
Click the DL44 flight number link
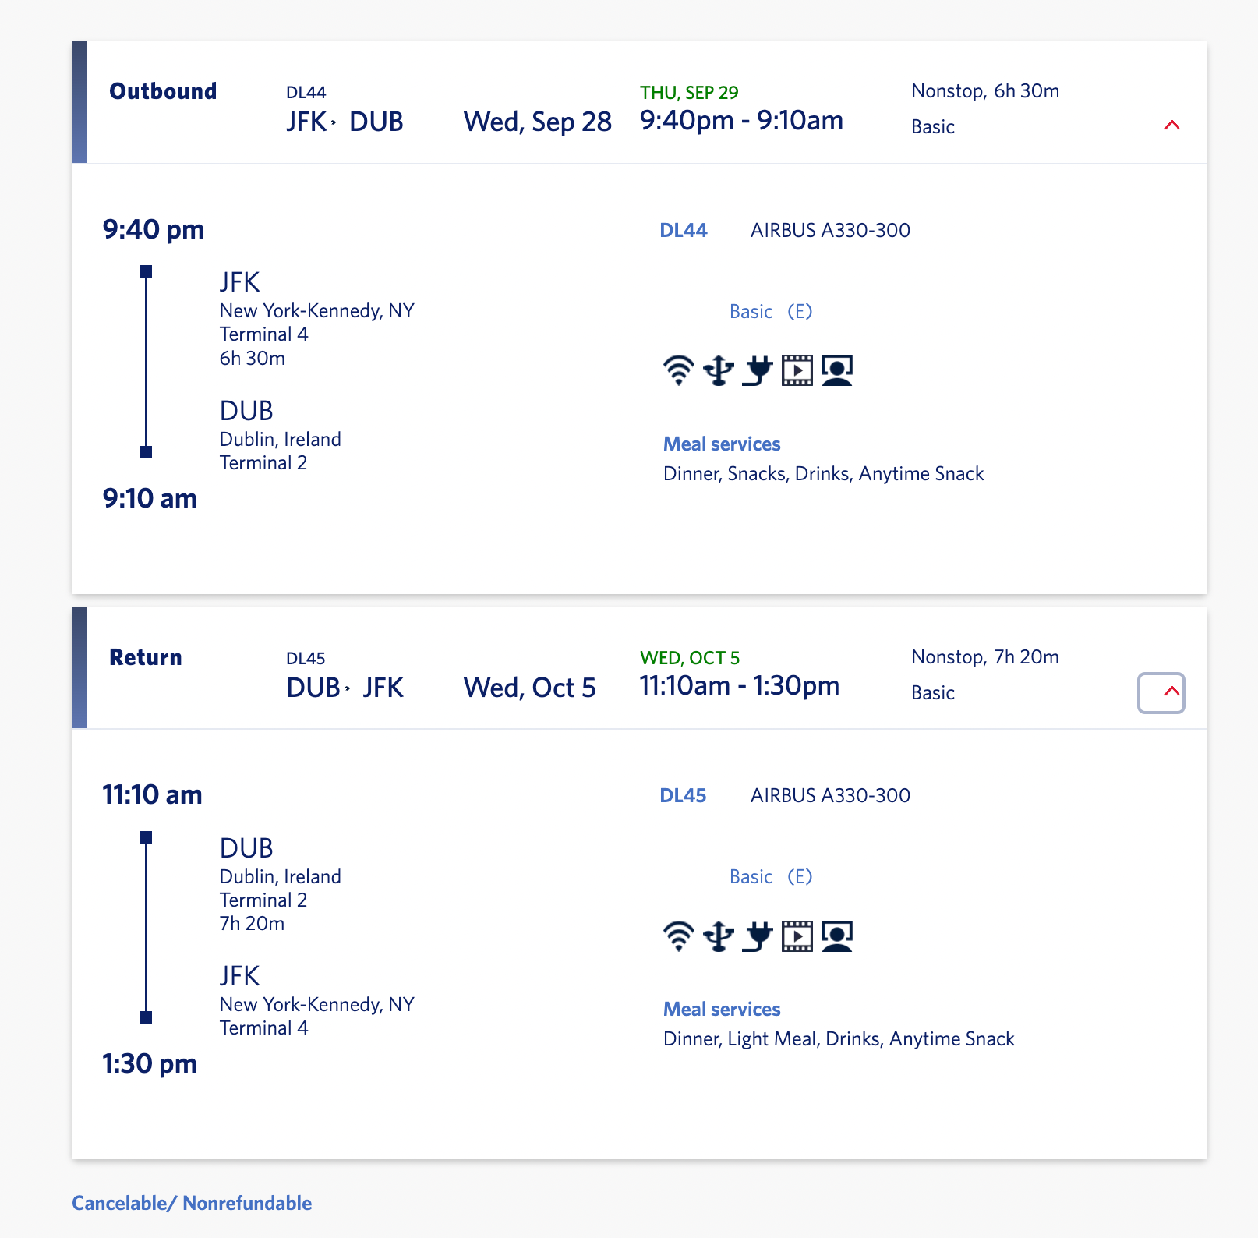[683, 230]
